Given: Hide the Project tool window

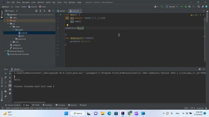Looking at the screenshot, I should tap(53, 11).
